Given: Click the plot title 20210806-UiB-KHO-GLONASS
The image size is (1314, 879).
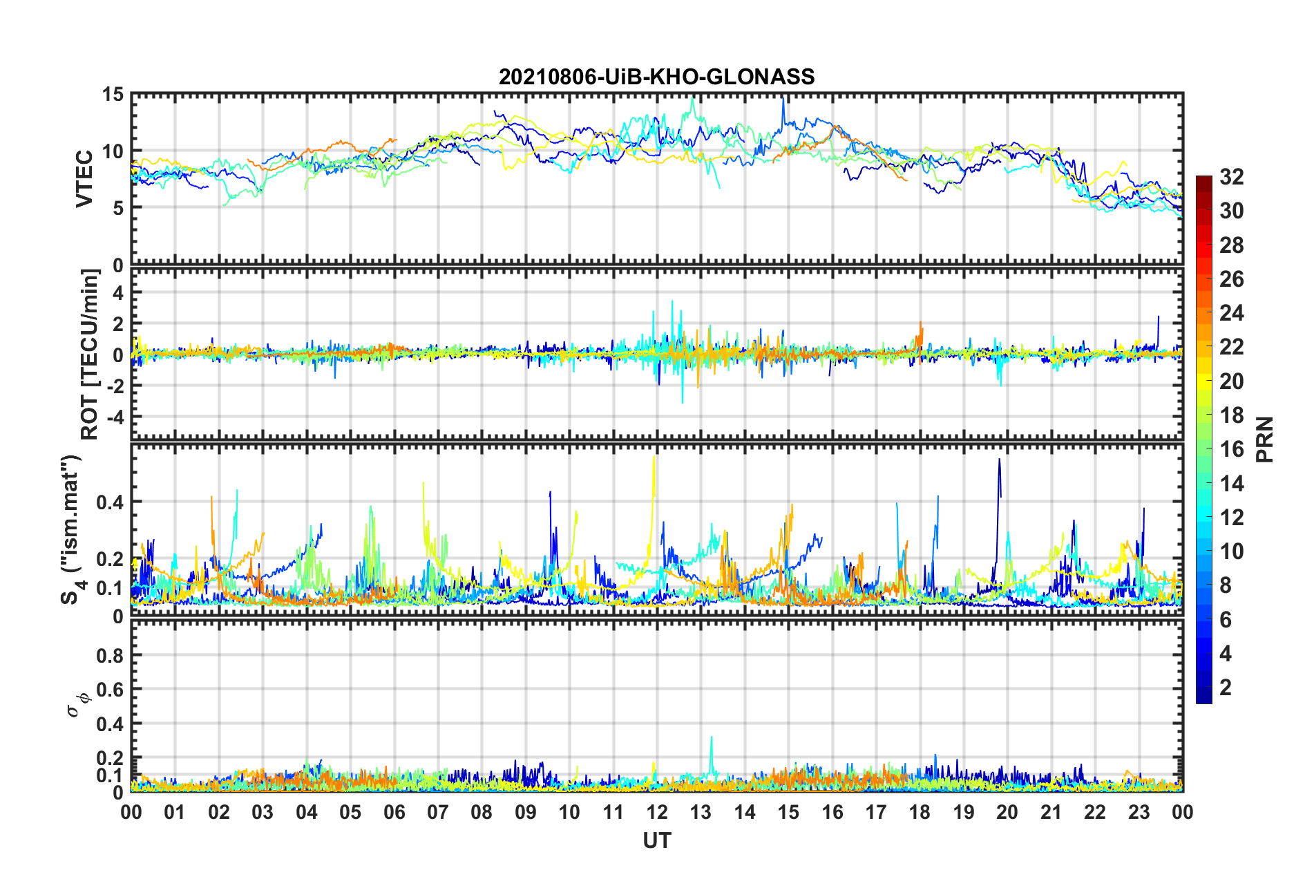Looking at the screenshot, I should coord(656,77).
